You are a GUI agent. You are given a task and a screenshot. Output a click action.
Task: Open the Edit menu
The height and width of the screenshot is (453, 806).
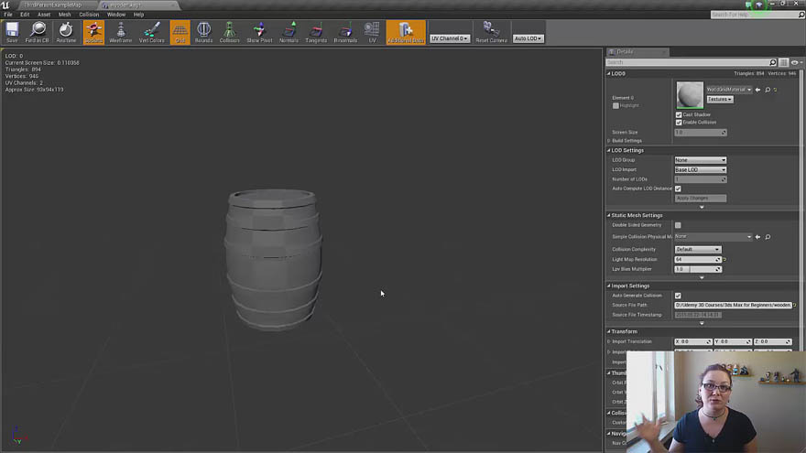[x=25, y=15]
